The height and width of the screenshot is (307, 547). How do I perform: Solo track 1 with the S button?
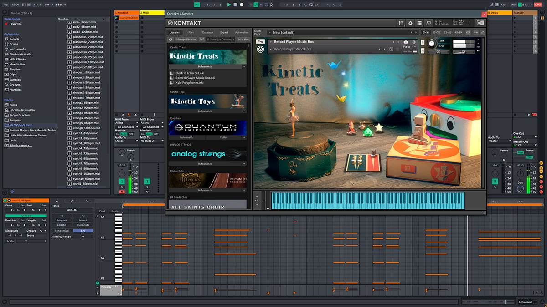click(122, 187)
